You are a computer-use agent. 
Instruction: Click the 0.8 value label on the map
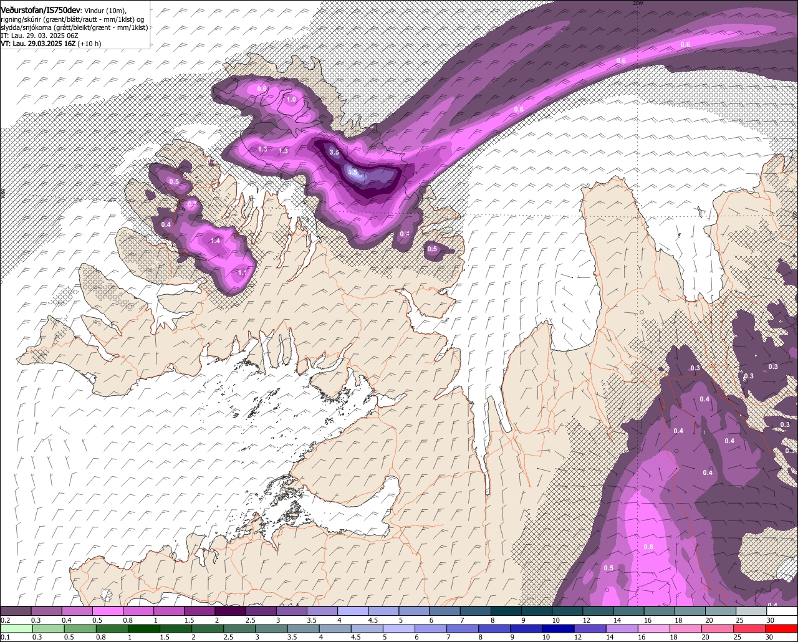point(648,547)
